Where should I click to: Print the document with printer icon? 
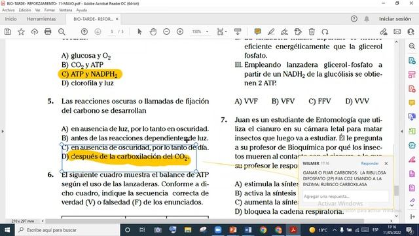48,31
